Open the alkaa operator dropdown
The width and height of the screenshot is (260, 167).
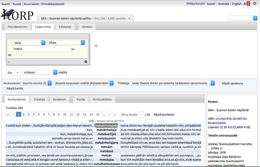66,43
